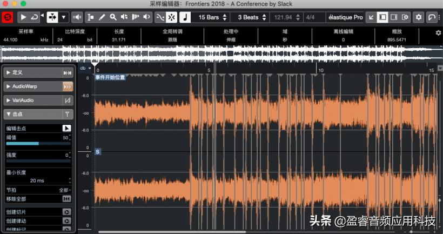Start audition playback with the play icon
The width and height of the screenshot is (443, 234).
coord(23,17)
